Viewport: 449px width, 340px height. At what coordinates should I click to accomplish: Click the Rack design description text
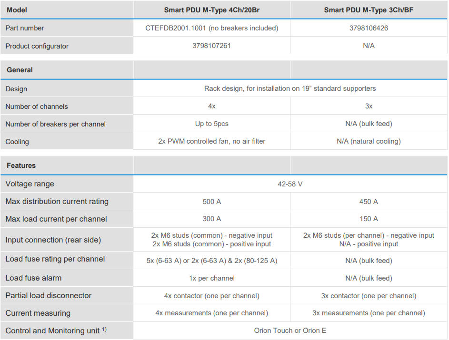pyautogui.click(x=290, y=88)
